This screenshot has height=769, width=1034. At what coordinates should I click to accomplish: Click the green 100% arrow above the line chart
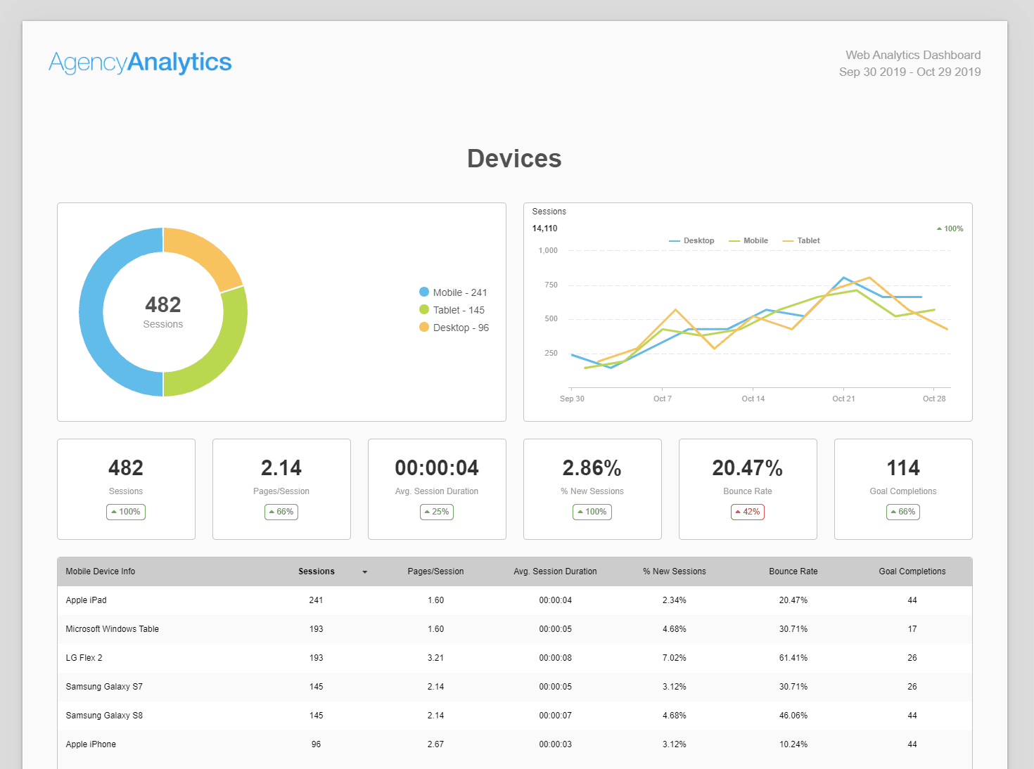950,228
